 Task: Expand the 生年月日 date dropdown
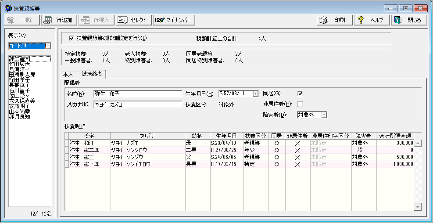click(x=255, y=94)
